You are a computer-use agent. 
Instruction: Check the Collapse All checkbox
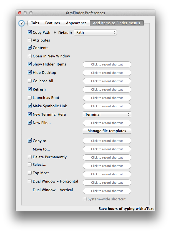[30, 81]
